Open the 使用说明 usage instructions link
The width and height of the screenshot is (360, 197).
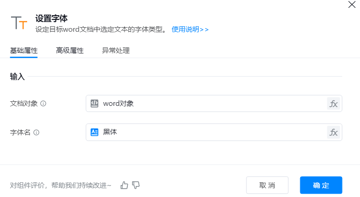(x=190, y=29)
